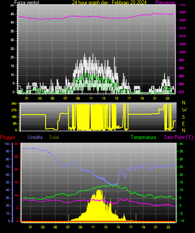
Task: Select the '24 hour graph day : Febbraio 20 2024' heading
Action: [109, 2]
